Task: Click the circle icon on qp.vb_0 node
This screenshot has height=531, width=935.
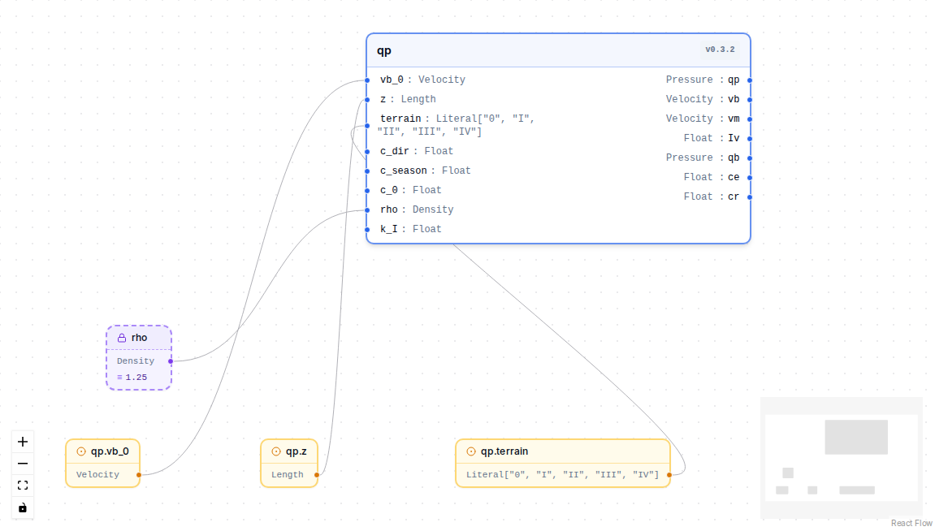Action: click(81, 451)
